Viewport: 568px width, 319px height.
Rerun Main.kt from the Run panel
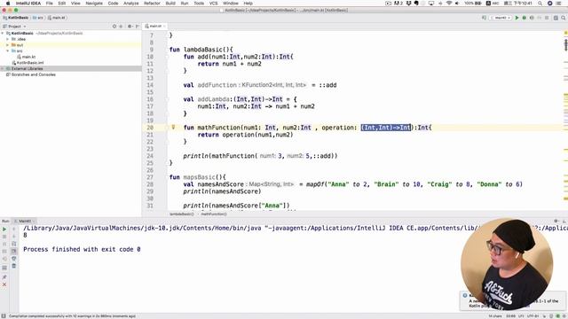4,229
